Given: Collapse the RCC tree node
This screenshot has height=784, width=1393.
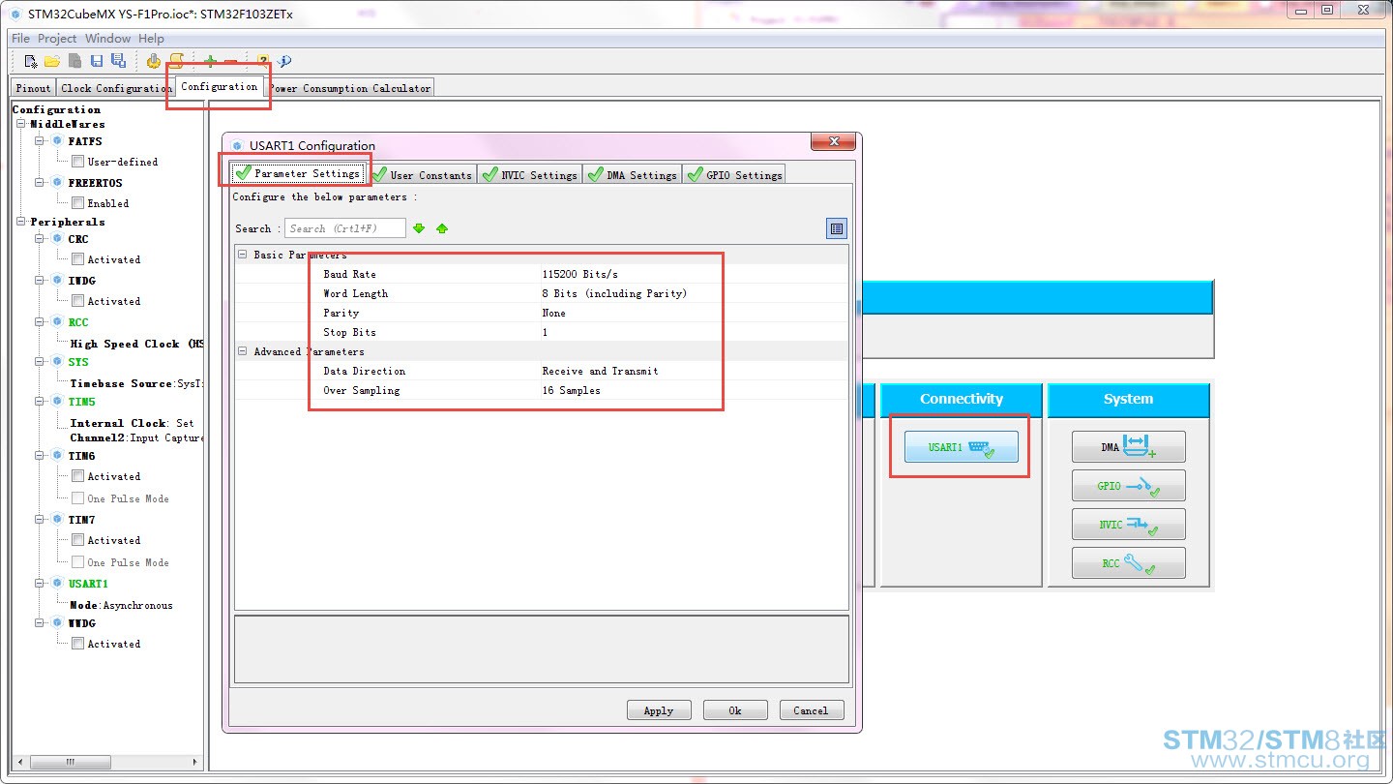Looking at the screenshot, I should (41, 322).
